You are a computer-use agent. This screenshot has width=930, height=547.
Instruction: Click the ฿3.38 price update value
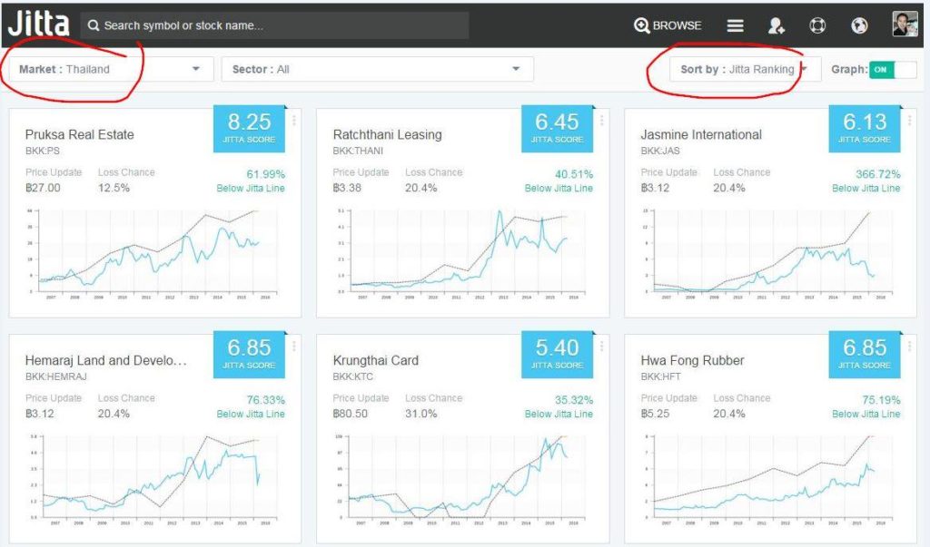pos(347,188)
